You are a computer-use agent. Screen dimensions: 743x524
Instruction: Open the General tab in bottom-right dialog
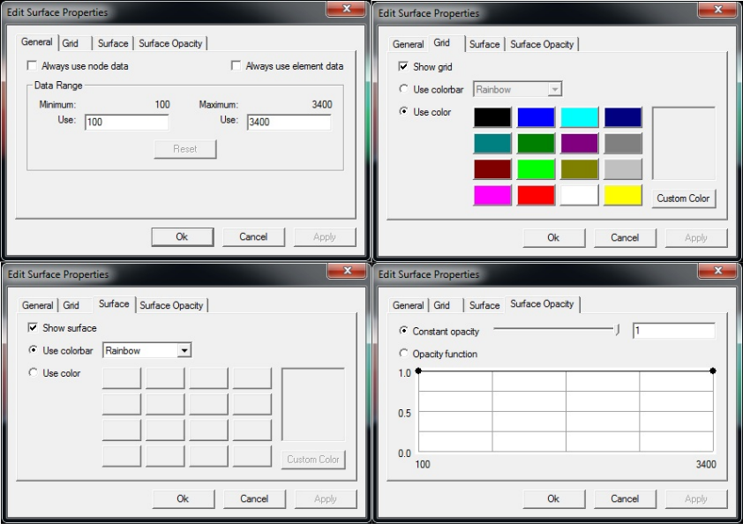408,305
